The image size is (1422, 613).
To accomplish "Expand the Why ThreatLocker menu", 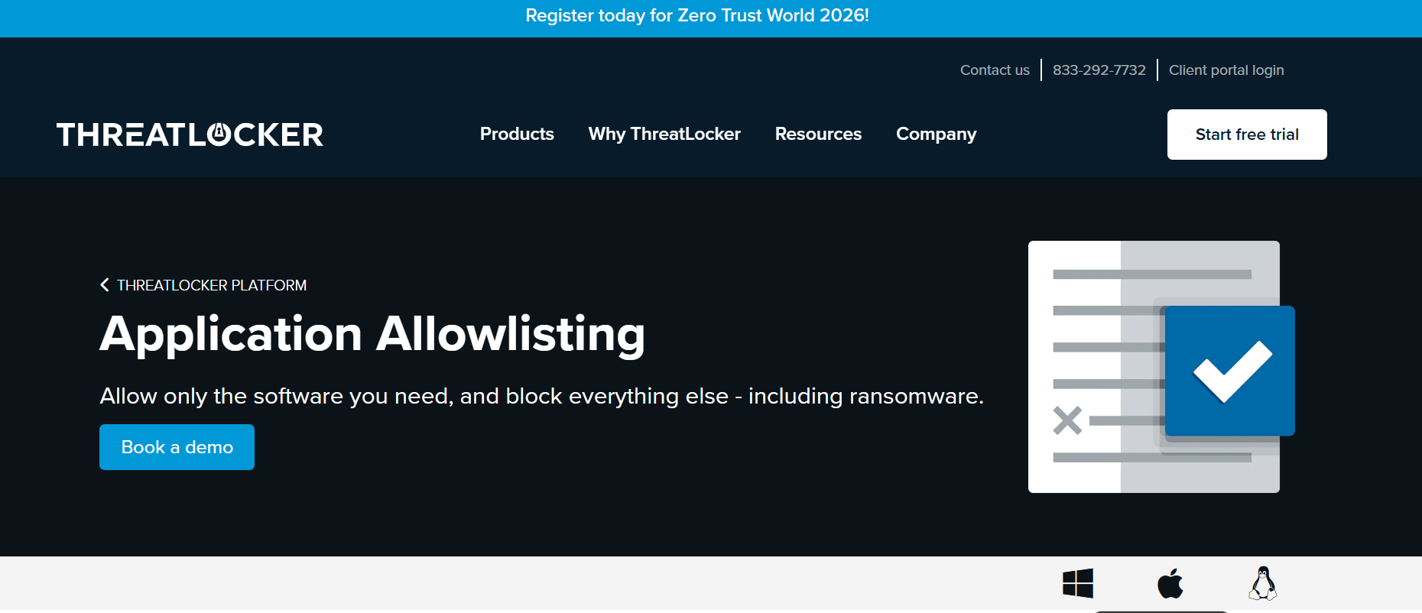I will (x=664, y=135).
